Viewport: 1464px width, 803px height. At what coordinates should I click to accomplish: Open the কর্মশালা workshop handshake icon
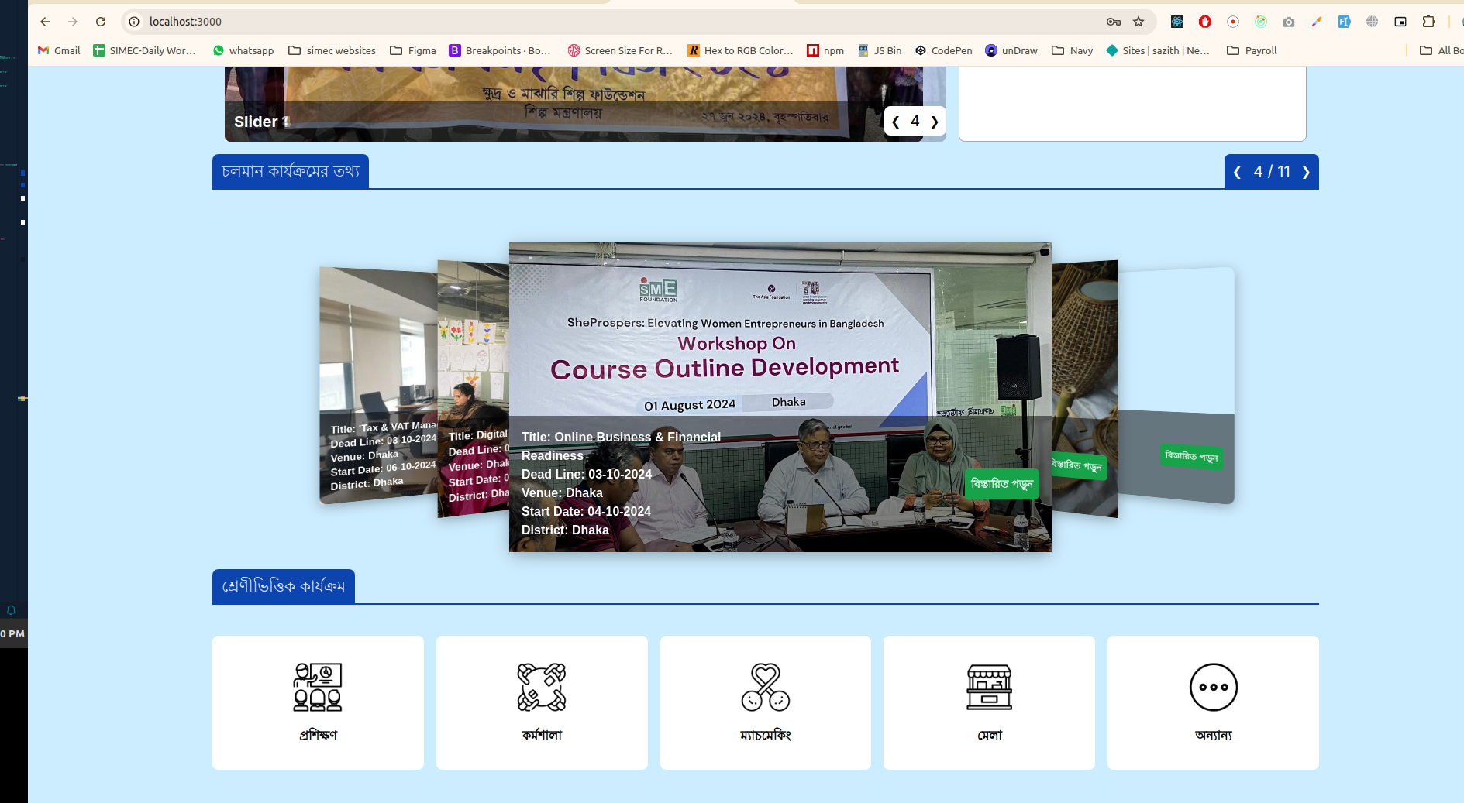pos(542,687)
